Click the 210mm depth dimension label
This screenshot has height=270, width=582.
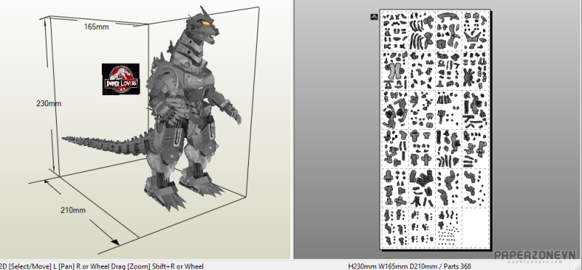[73, 210]
